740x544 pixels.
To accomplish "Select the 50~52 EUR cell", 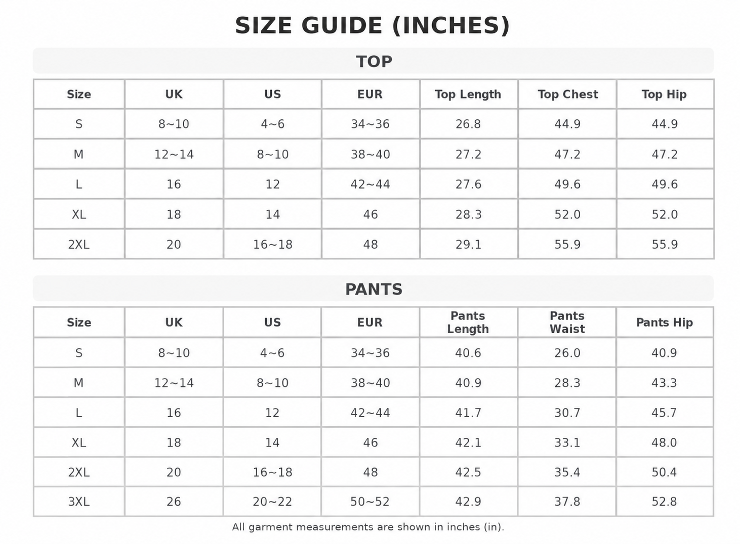I will coord(370,502).
